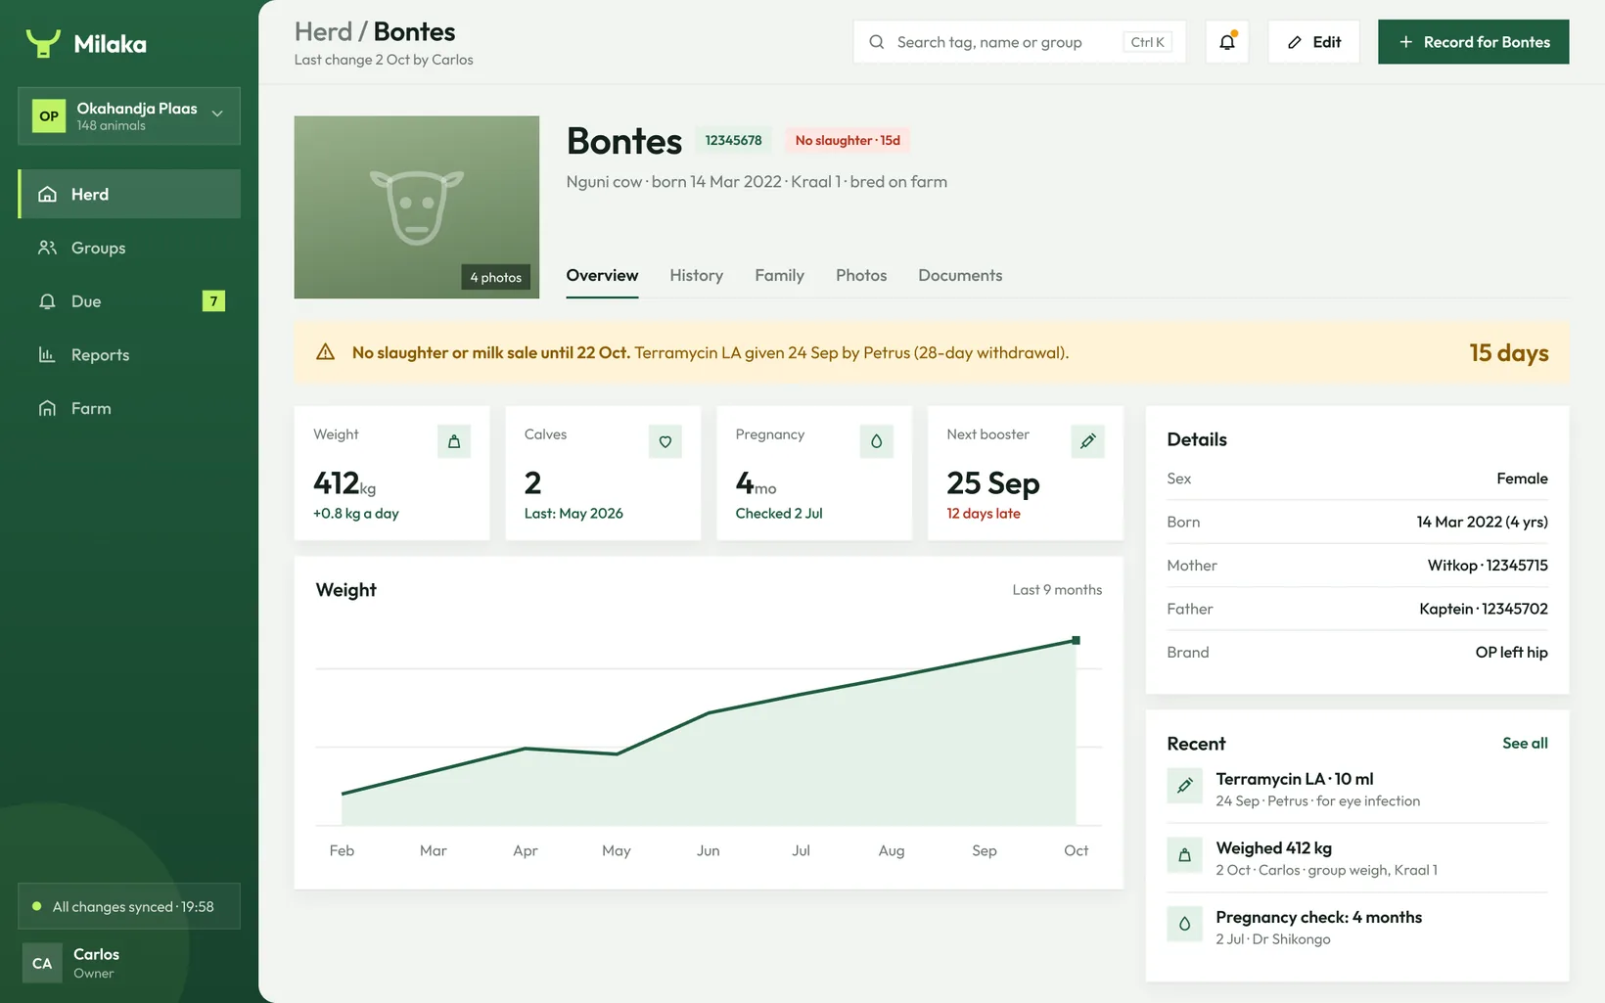Open the Weighed 412 kg record

point(1357,858)
